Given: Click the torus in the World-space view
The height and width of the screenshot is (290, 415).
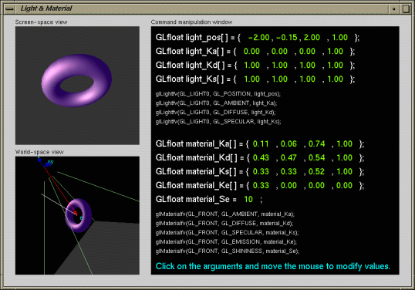Looking at the screenshot, I should coord(79,215).
